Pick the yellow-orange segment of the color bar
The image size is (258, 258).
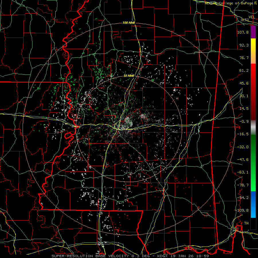tap(253, 51)
